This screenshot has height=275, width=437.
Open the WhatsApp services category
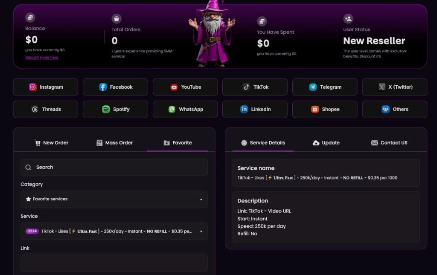coord(185,110)
